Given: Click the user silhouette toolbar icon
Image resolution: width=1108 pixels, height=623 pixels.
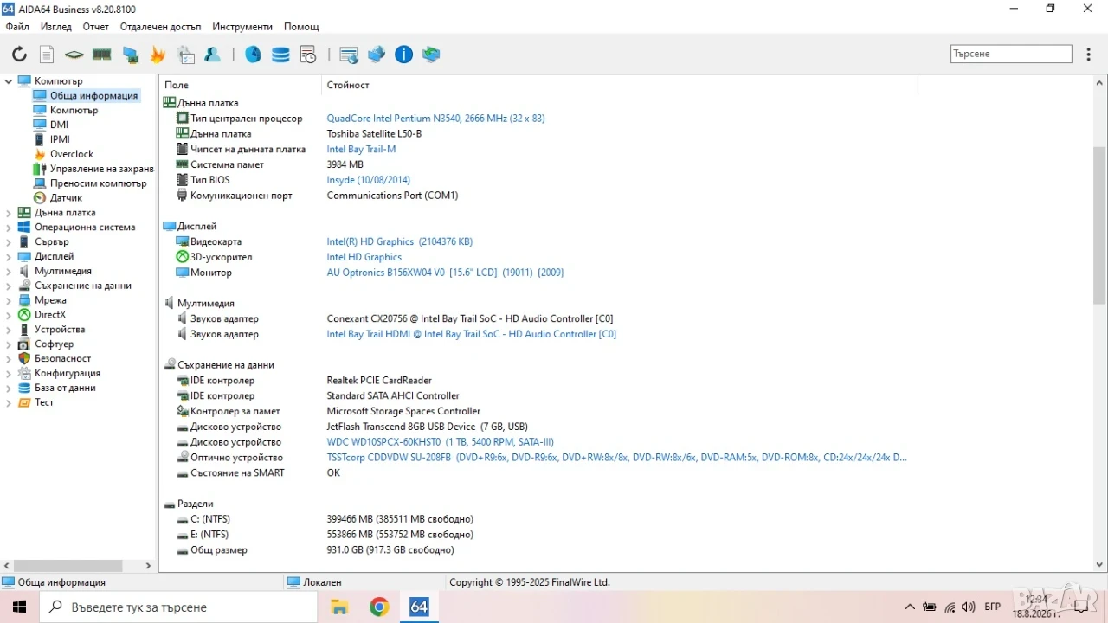Looking at the screenshot, I should 213,55.
